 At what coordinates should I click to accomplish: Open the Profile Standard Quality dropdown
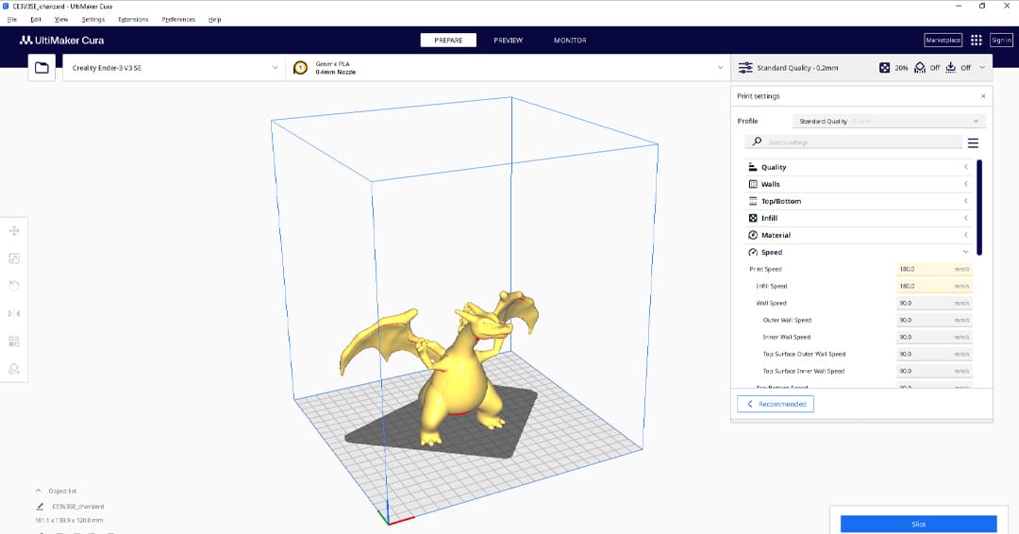point(888,122)
